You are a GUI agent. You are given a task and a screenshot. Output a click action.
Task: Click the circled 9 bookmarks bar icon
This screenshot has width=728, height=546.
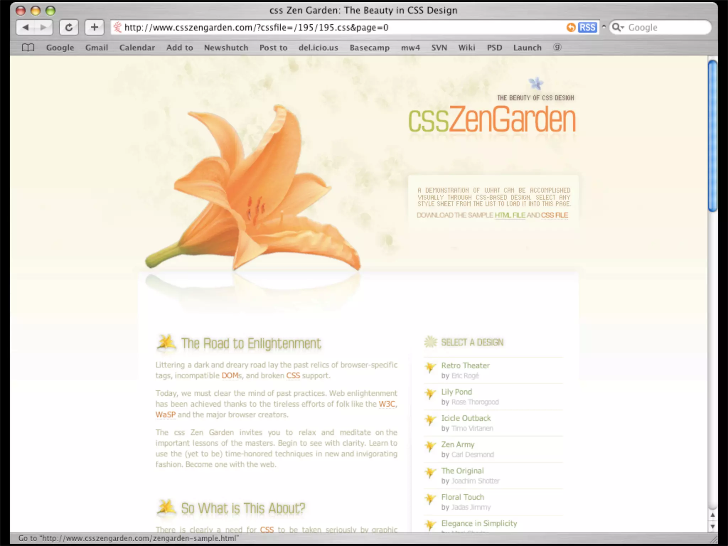pyautogui.click(x=557, y=47)
